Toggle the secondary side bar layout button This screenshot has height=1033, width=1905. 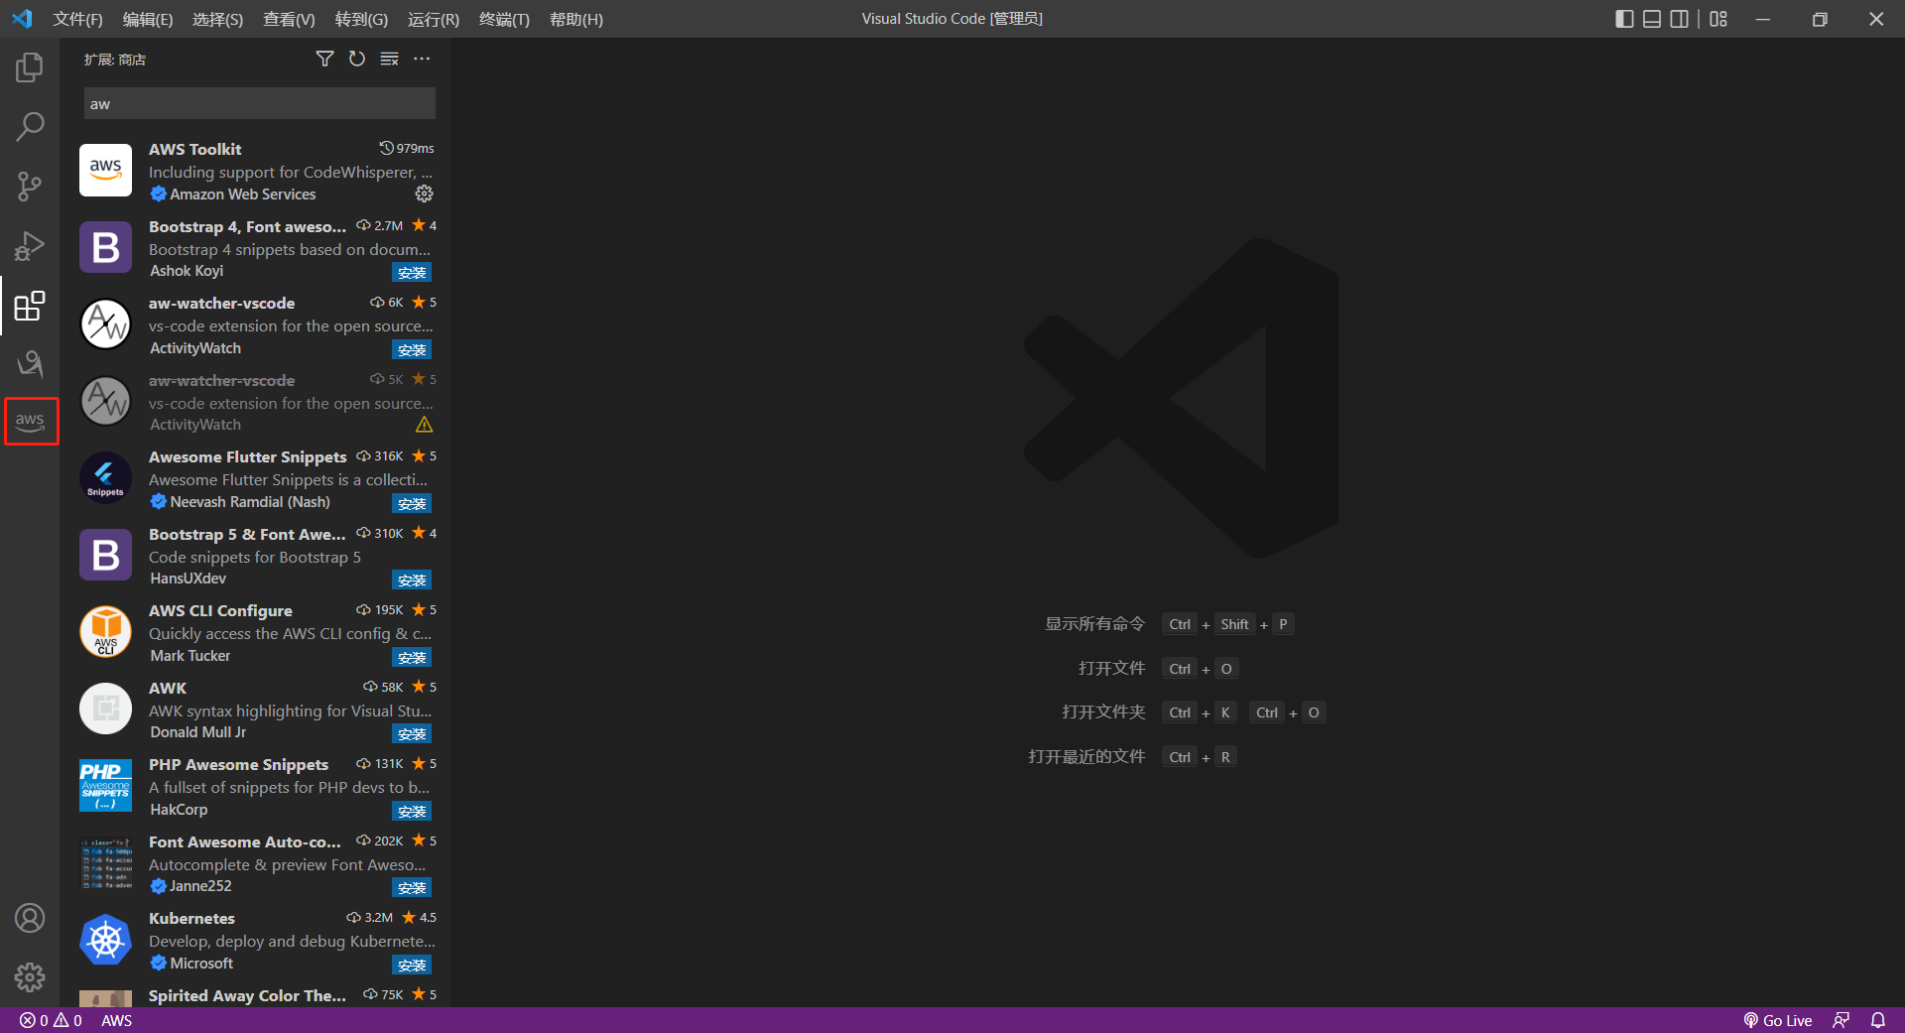[1679, 19]
